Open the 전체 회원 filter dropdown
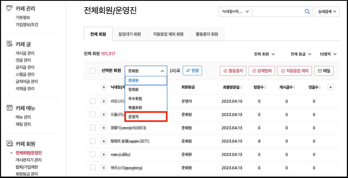The width and height of the screenshot is (348, 178). 264,54
